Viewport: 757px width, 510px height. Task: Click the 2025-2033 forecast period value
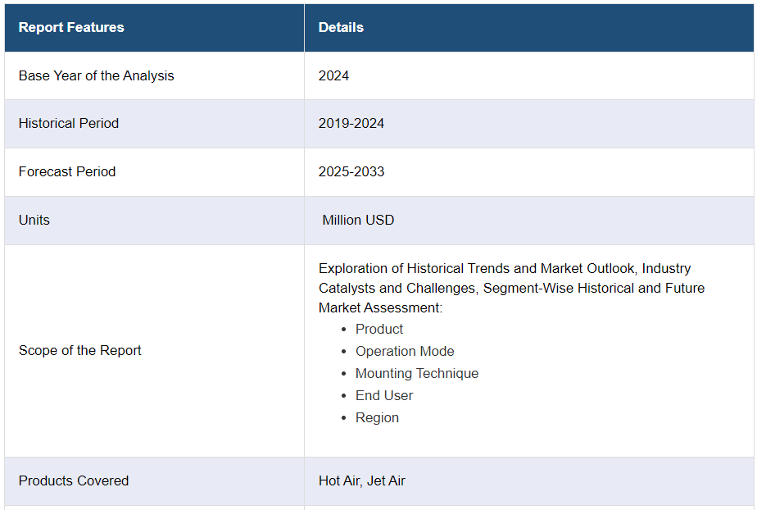tap(351, 171)
